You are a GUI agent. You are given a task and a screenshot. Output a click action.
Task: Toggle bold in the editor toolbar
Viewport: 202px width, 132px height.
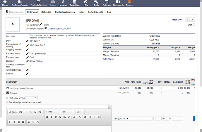coord(47,117)
